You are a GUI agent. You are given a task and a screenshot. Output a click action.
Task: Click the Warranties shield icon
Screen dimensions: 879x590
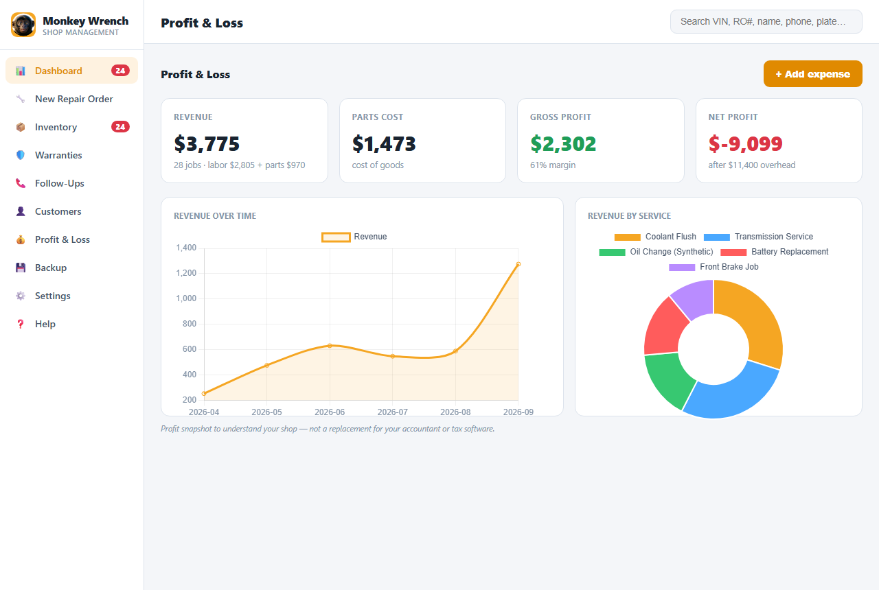click(21, 155)
